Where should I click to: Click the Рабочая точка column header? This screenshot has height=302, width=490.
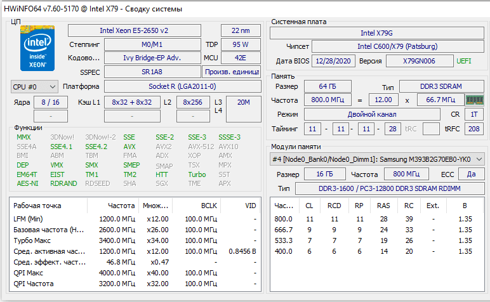click(x=38, y=206)
